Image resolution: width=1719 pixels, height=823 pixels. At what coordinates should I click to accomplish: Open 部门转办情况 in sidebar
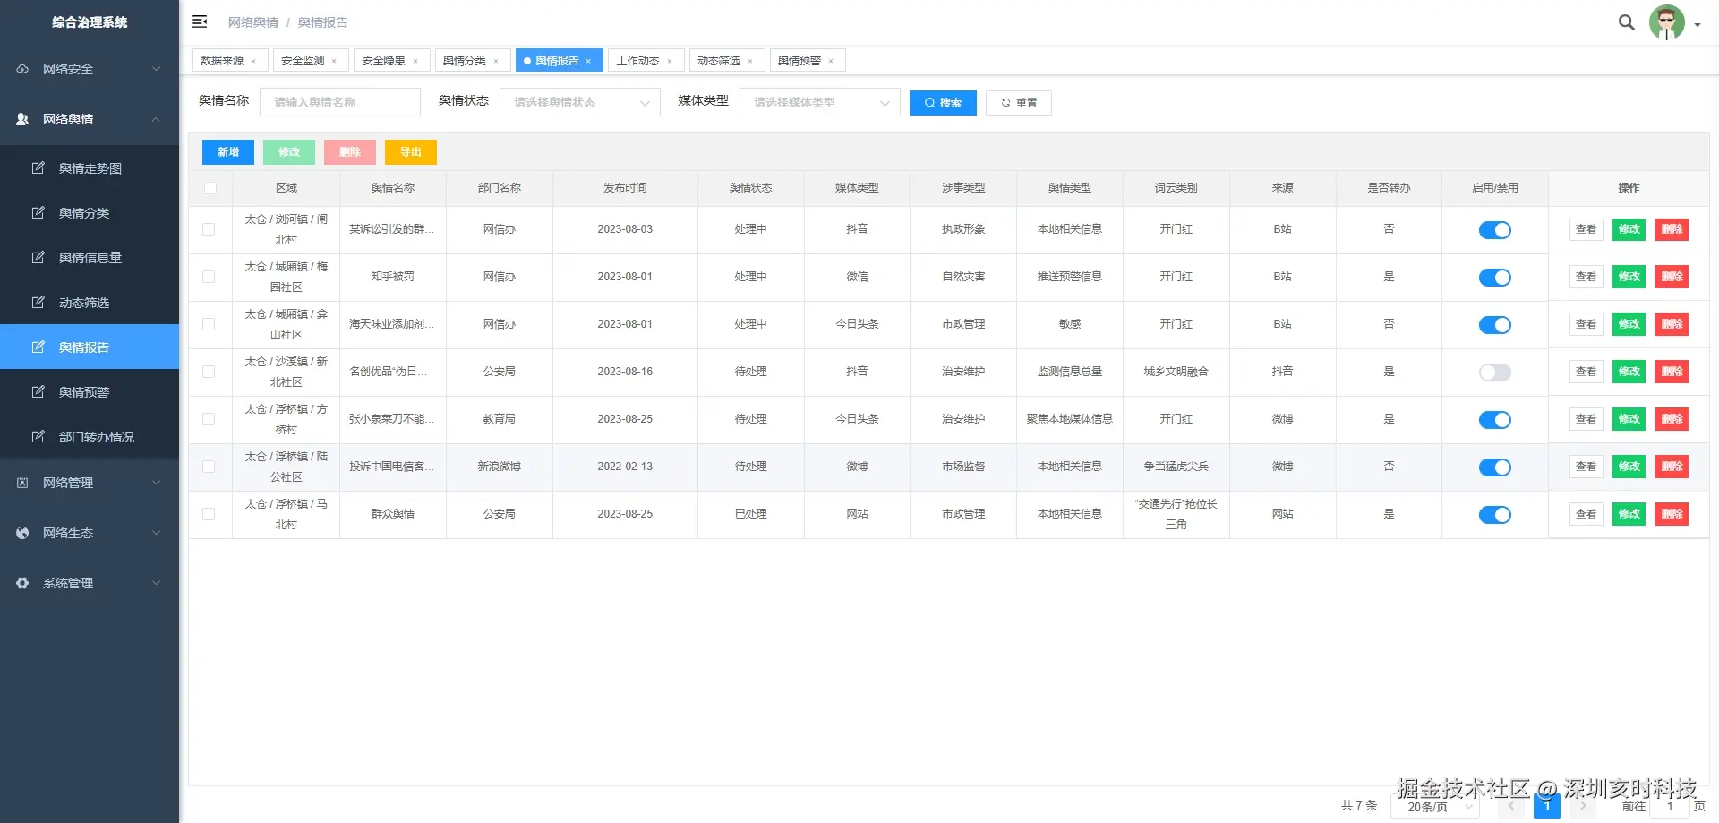pyautogui.click(x=90, y=437)
